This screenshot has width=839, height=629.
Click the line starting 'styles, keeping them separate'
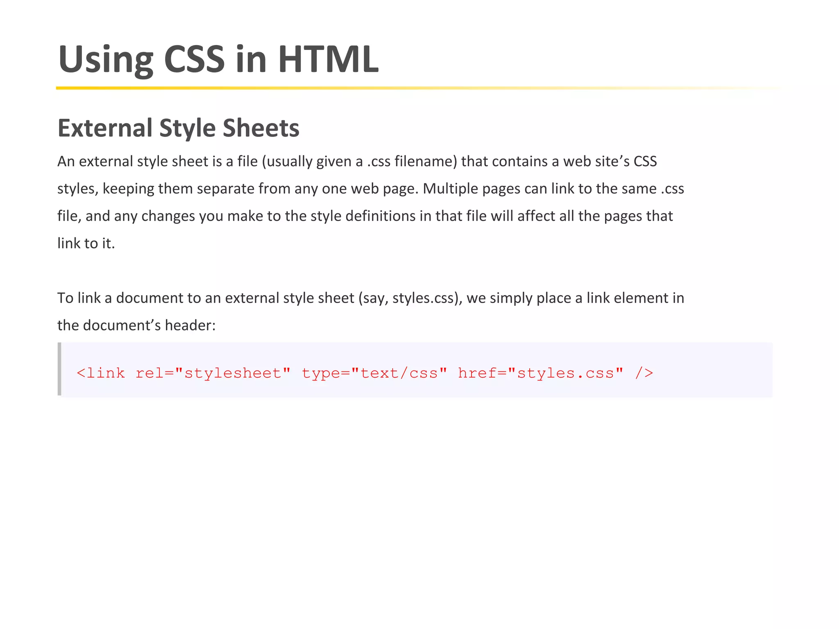tap(370, 189)
